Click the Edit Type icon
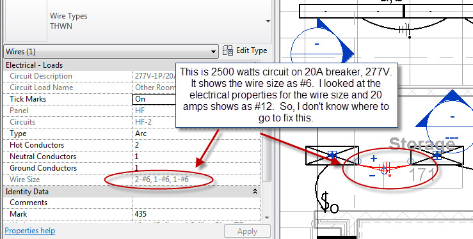473x239 pixels. click(x=227, y=51)
